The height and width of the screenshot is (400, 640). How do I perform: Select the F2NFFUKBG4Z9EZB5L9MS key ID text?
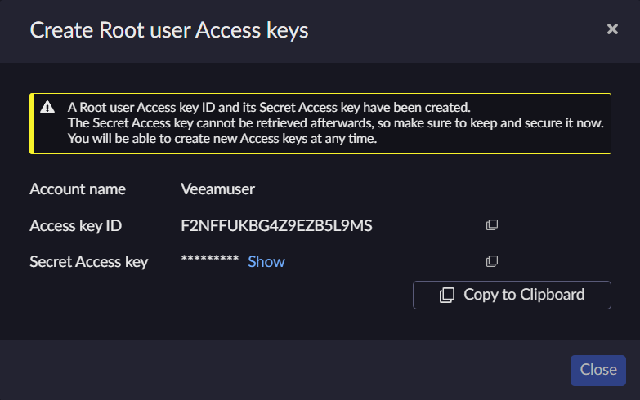coord(276,225)
